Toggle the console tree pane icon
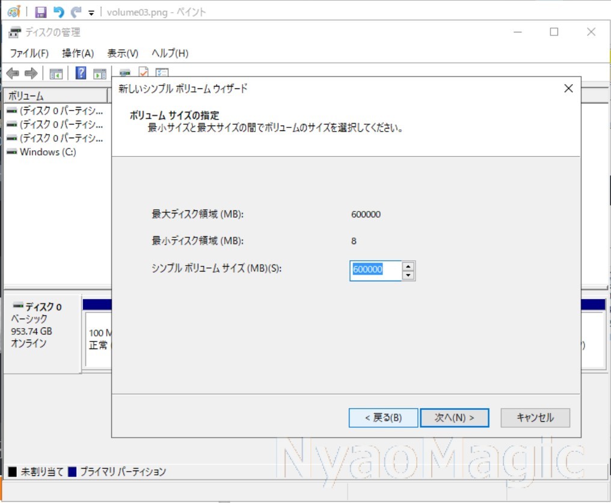Screen dimensions: 611x503 pos(56,73)
